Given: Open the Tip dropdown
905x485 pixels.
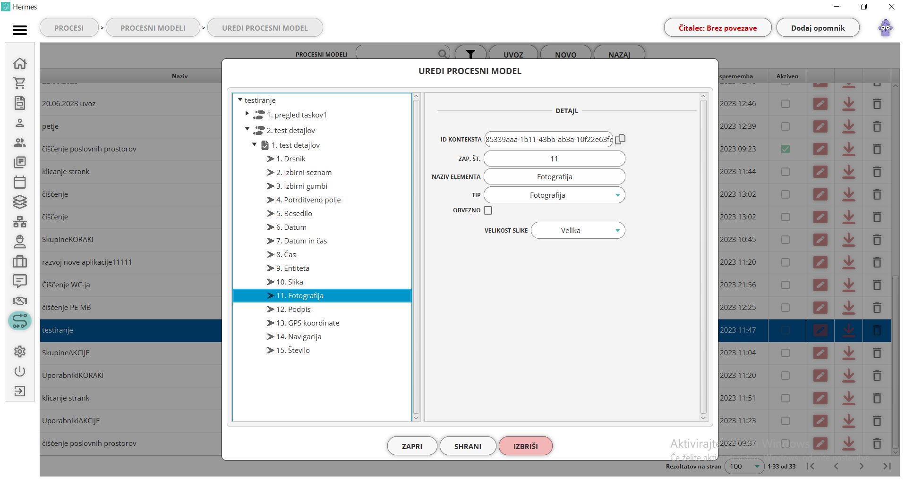Looking at the screenshot, I should [554, 195].
